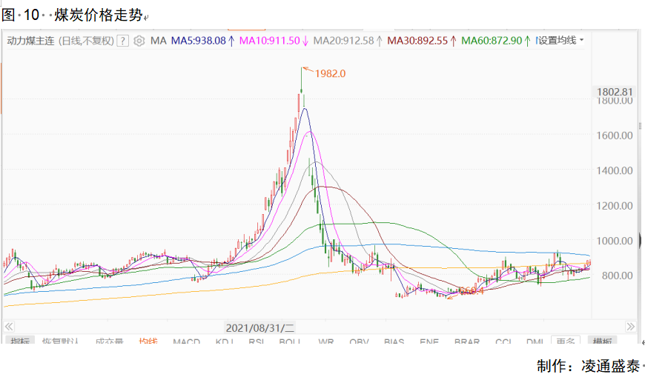645x380 pixels.
Task: Click the MA10 down arrow indicator
Action: click(x=305, y=41)
